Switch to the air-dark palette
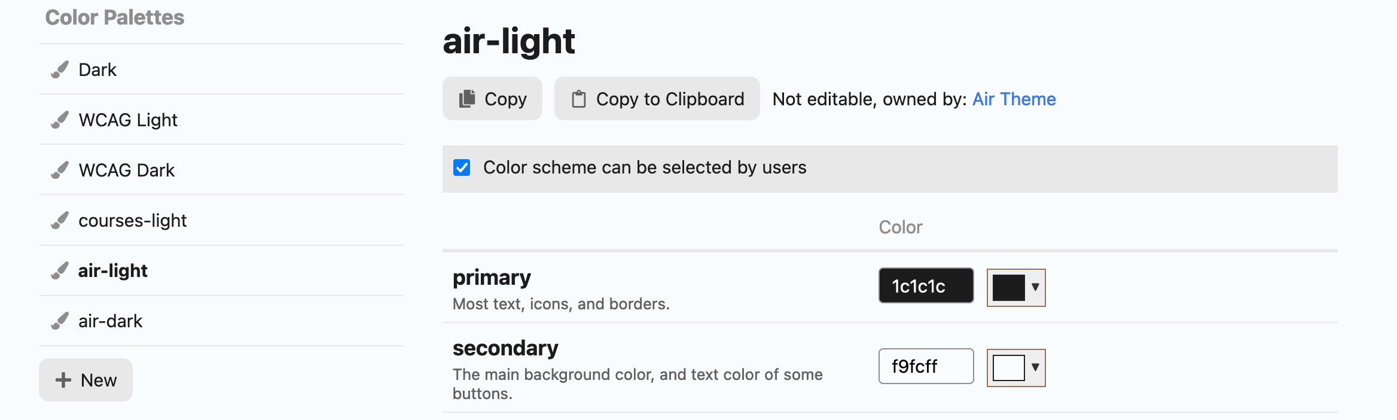 [111, 321]
